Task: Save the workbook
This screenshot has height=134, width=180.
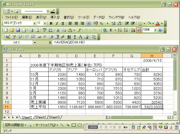Action: click(x=18, y=30)
